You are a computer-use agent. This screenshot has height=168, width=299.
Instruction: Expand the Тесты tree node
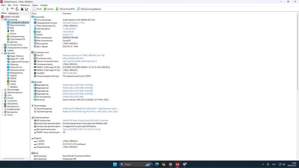point(2,115)
